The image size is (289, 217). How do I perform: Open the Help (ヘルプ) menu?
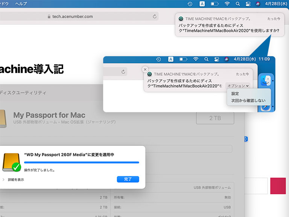click(21, 4)
